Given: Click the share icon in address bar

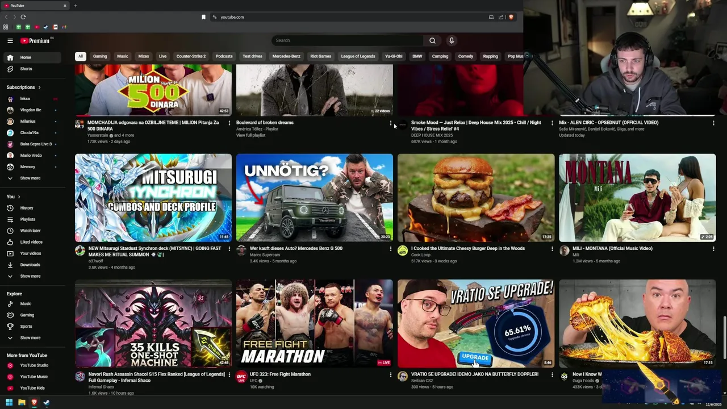Looking at the screenshot, I should point(501,17).
